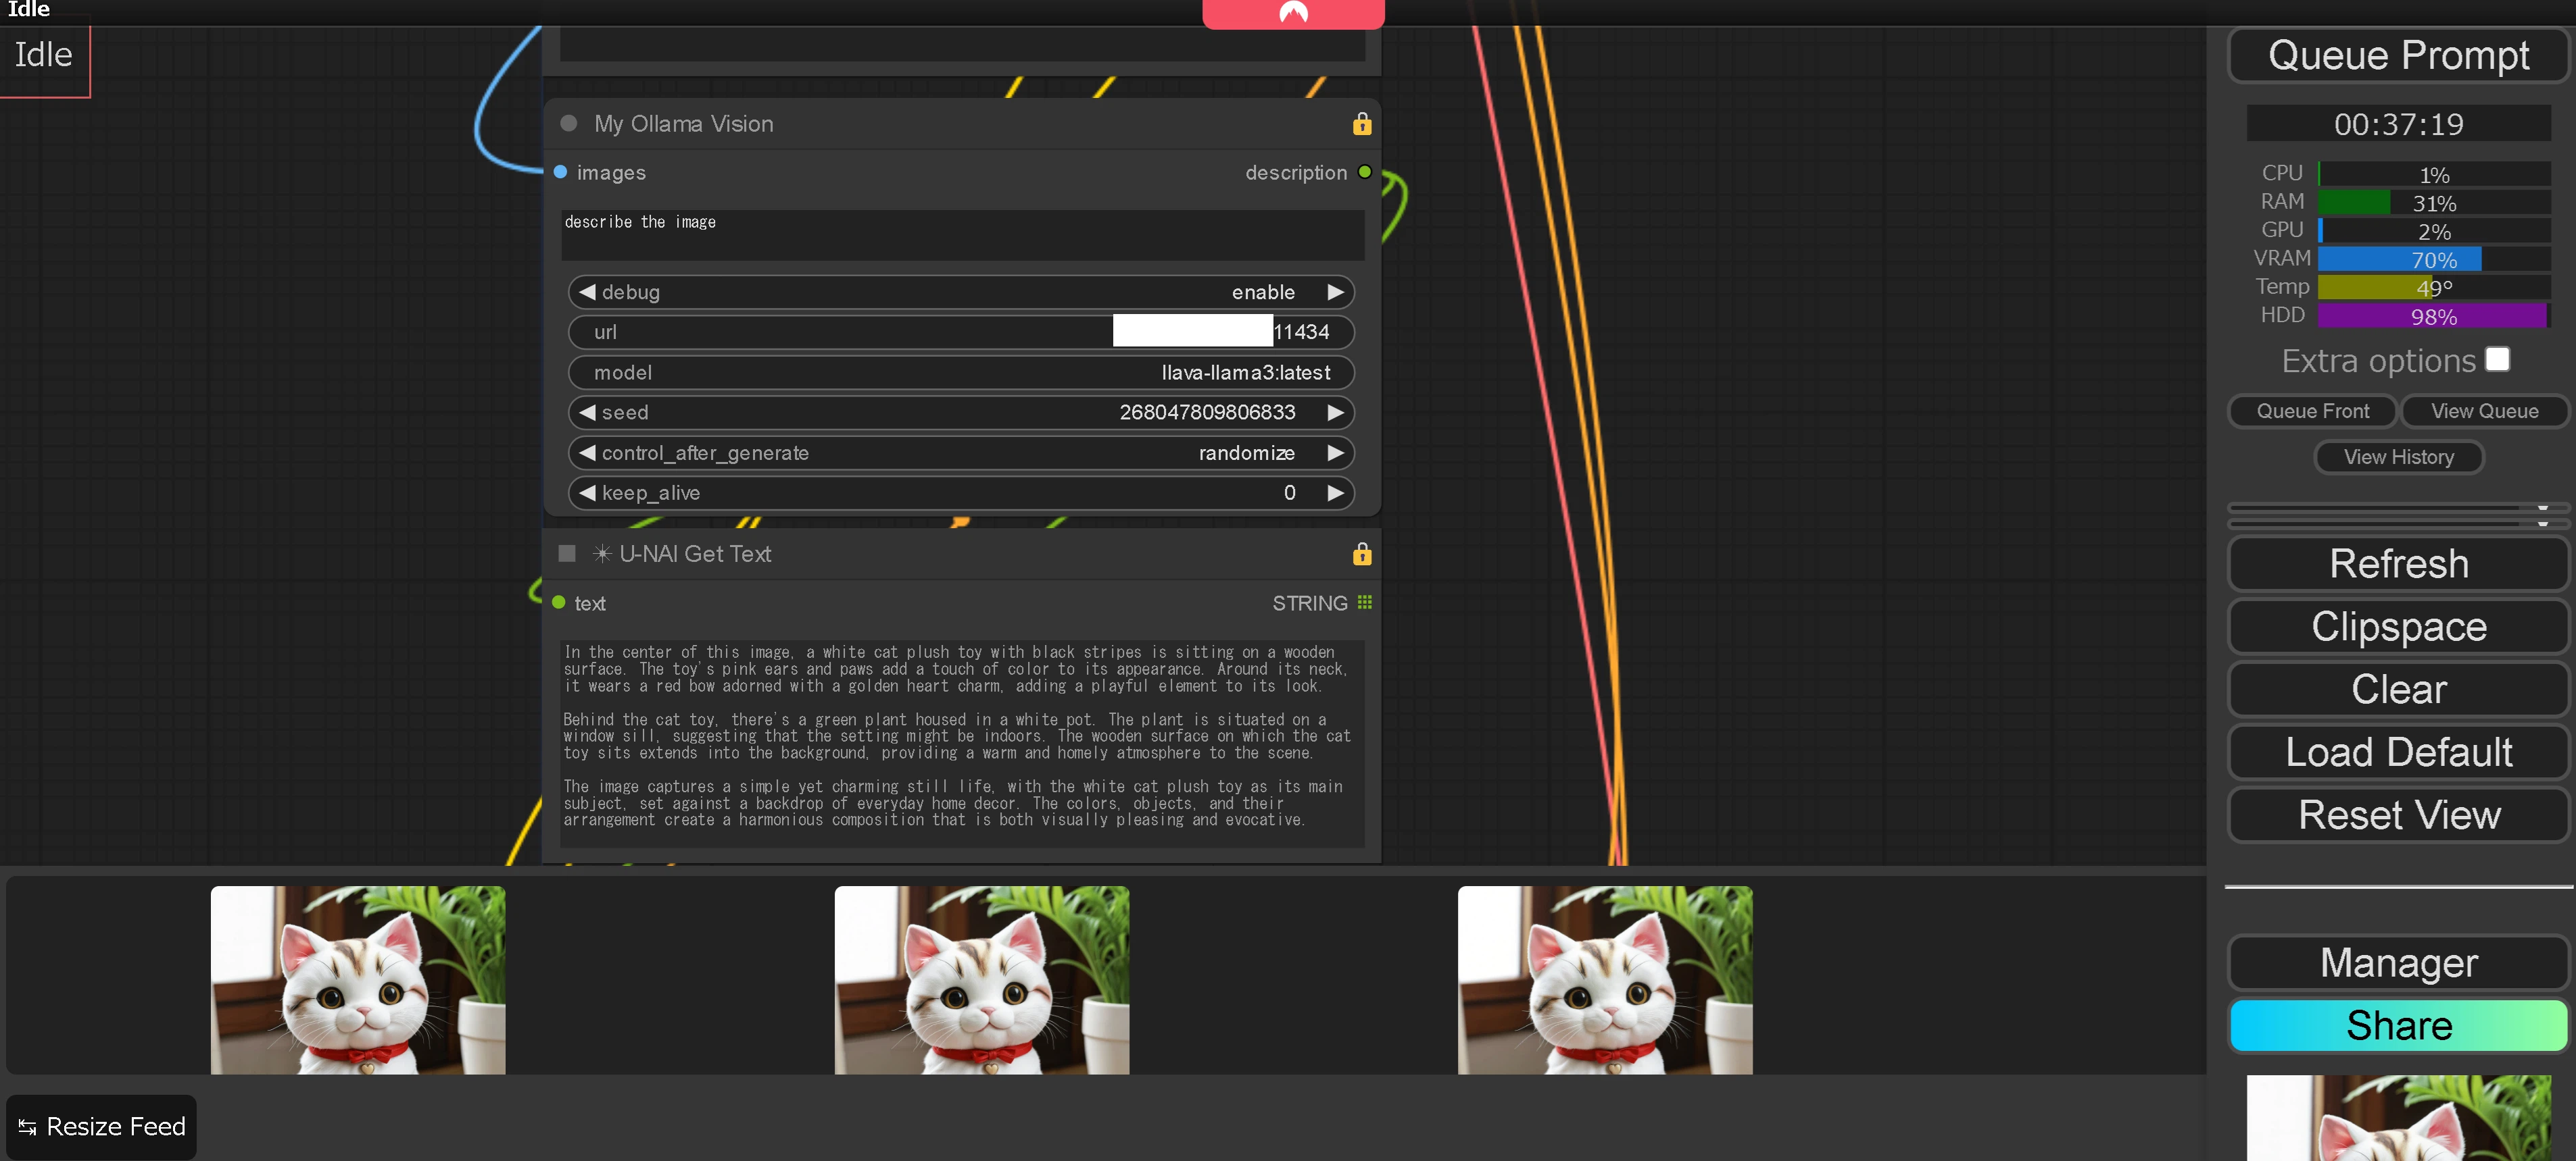Click the images input connector dot
The image size is (2576, 1161).
click(560, 172)
